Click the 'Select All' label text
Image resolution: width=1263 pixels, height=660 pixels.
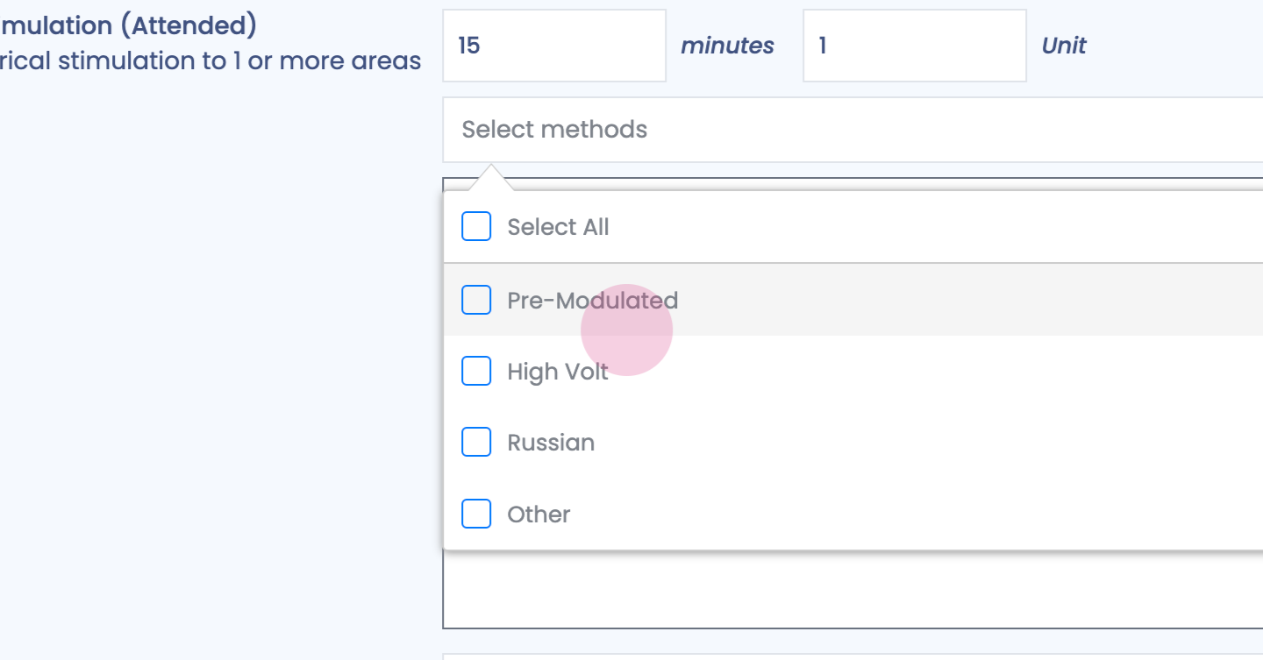click(558, 227)
